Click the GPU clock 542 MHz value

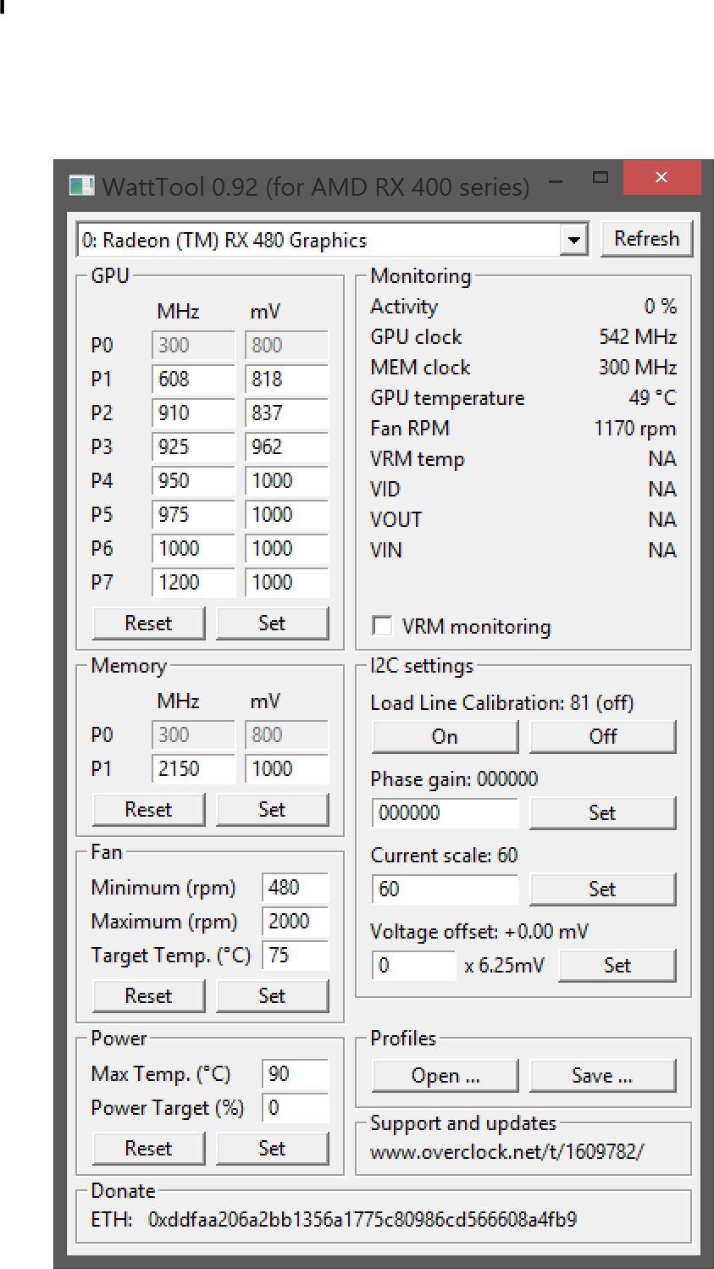pos(637,337)
